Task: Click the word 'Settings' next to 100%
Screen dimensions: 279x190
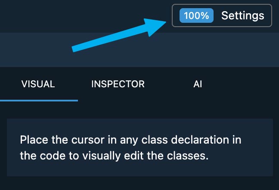Action: tap(243, 15)
